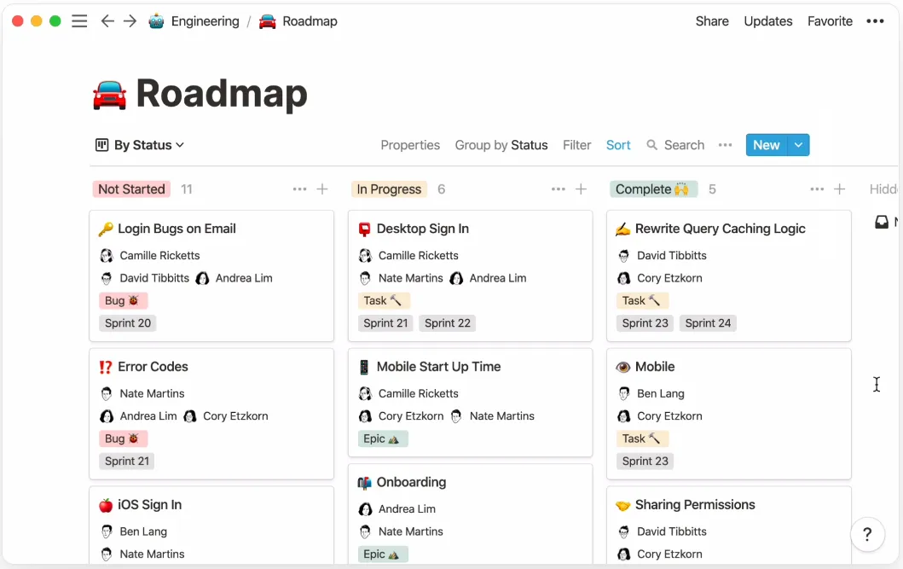Image resolution: width=903 pixels, height=569 pixels.
Task: Add a card to the Complete column
Action: coord(840,189)
